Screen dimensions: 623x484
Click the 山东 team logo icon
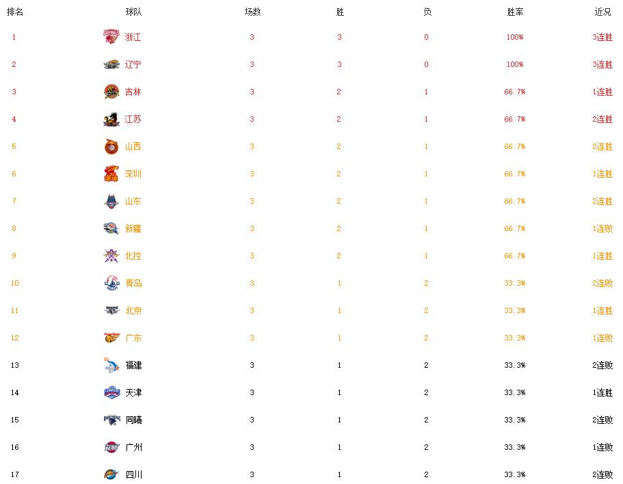click(111, 201)
